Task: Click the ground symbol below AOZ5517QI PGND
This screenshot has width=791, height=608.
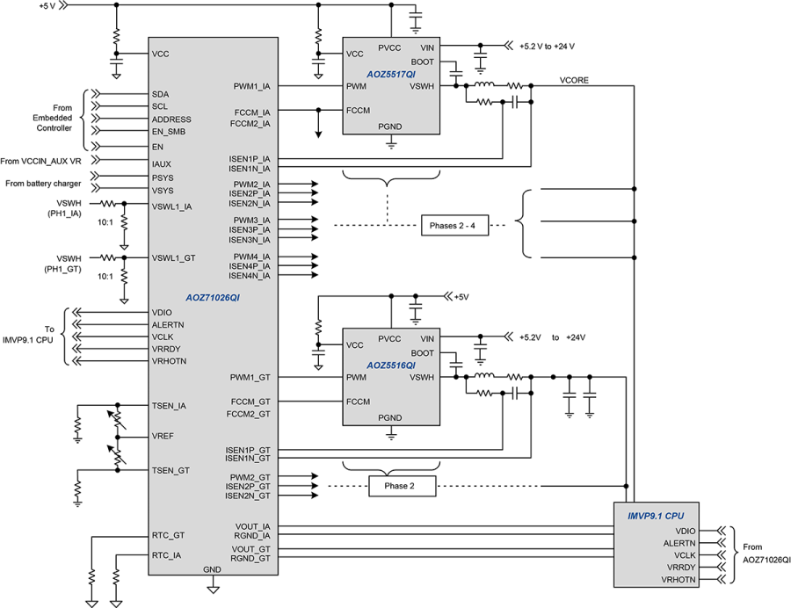Action: [391, 143]
